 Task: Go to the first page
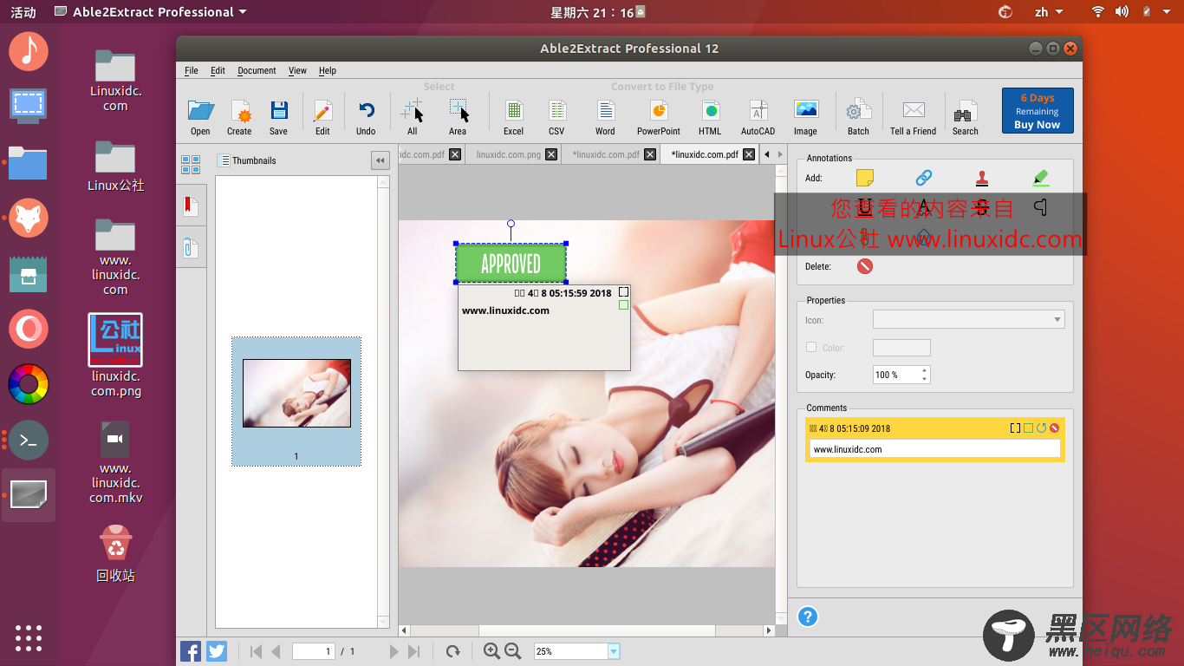(x=256, y=651)
